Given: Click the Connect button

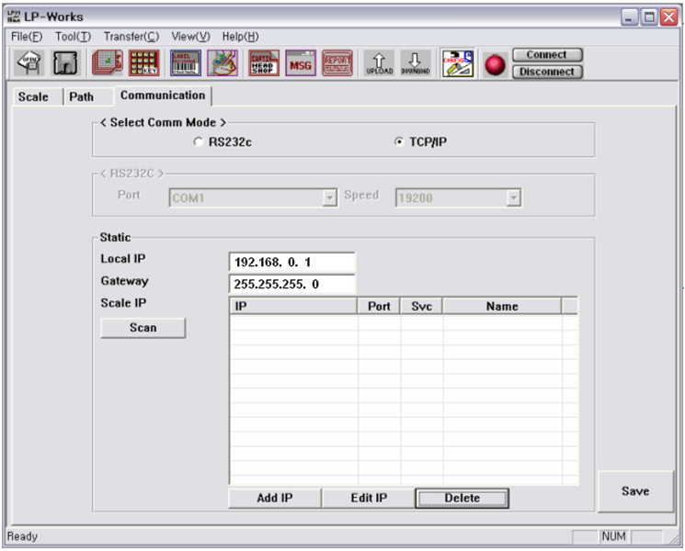Looking at the screenshot, I should pyautogui.click(x=547, y=55).
